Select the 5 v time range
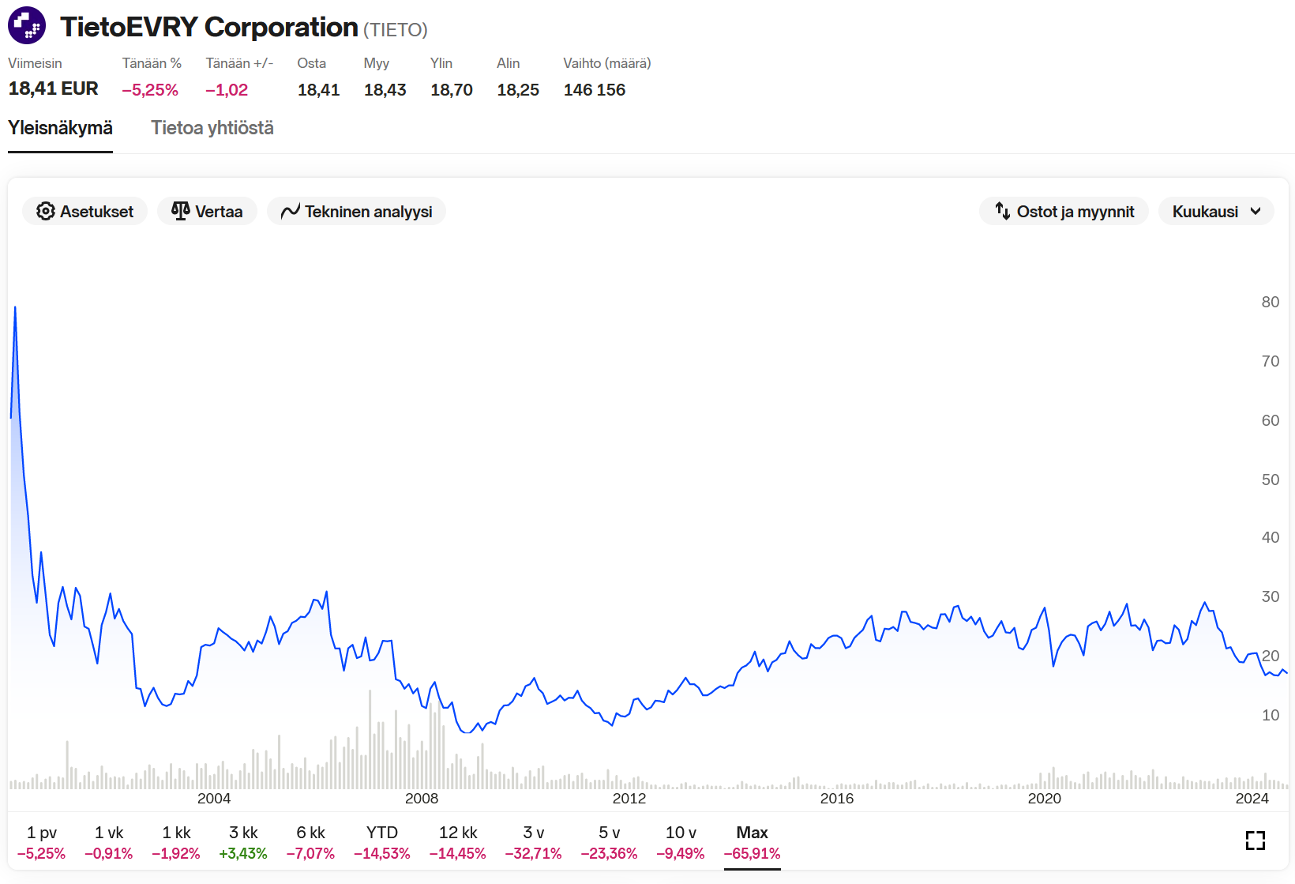Image resolution: width=1295 pixels, height=884 pixels. point(609,842)
